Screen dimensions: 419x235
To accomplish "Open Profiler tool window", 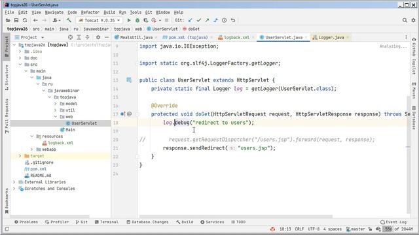I will (x=57, y=222).
